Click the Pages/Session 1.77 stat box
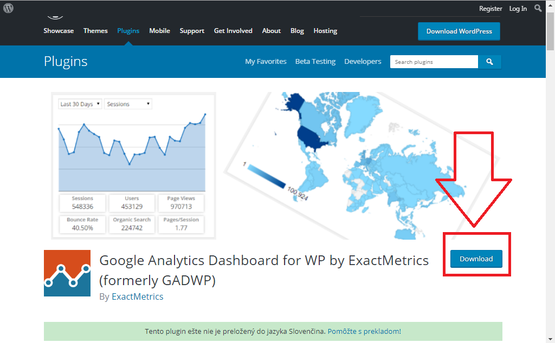The height and width of the screenshot is (343, 555). coord(181,224)
